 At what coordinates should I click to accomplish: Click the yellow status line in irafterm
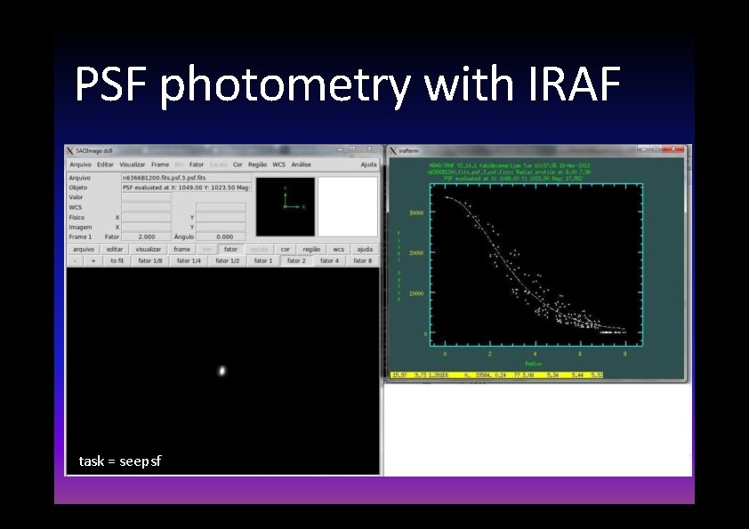click(x=496, y=375)
